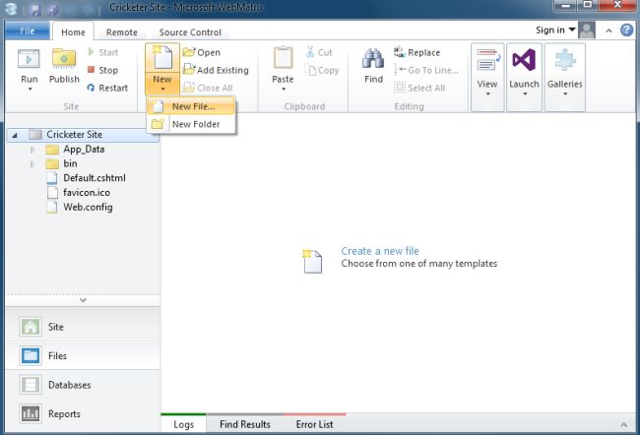This screenshot has width=640, height=435.
Task: Expand the bin folder
Action: pyautogui.click(x=32, y=164)
